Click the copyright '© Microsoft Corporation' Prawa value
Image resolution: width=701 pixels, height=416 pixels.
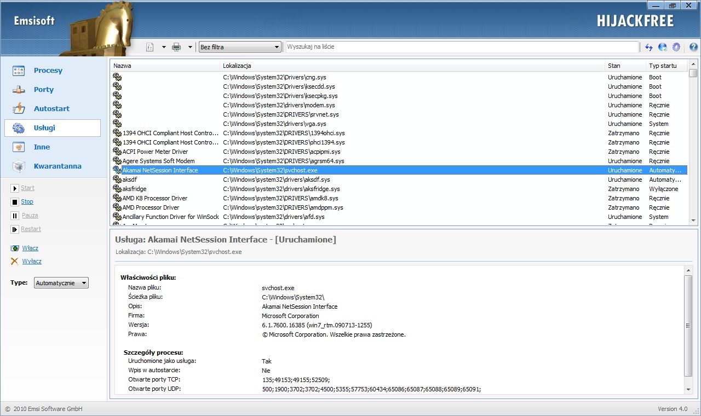click(334, 334)
